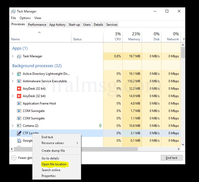Viewport: 199px width, 182px height.
Task: Select the Application Frame Host row name
Action: [39, 103]
